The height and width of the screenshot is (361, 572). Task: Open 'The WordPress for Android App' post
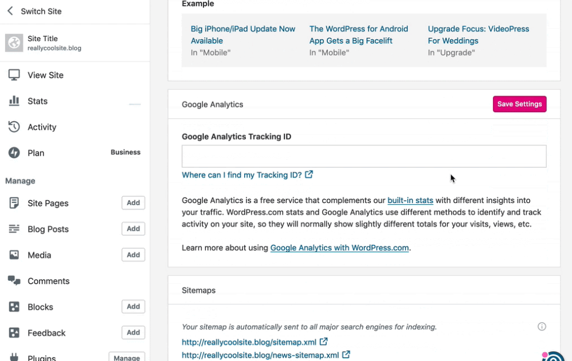click(x=359, y=34)
